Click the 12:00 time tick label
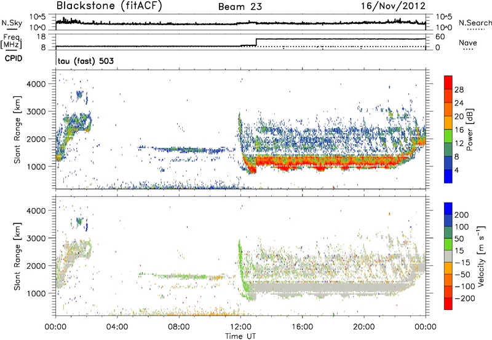492x340 pixels. (x=240, y=327)
